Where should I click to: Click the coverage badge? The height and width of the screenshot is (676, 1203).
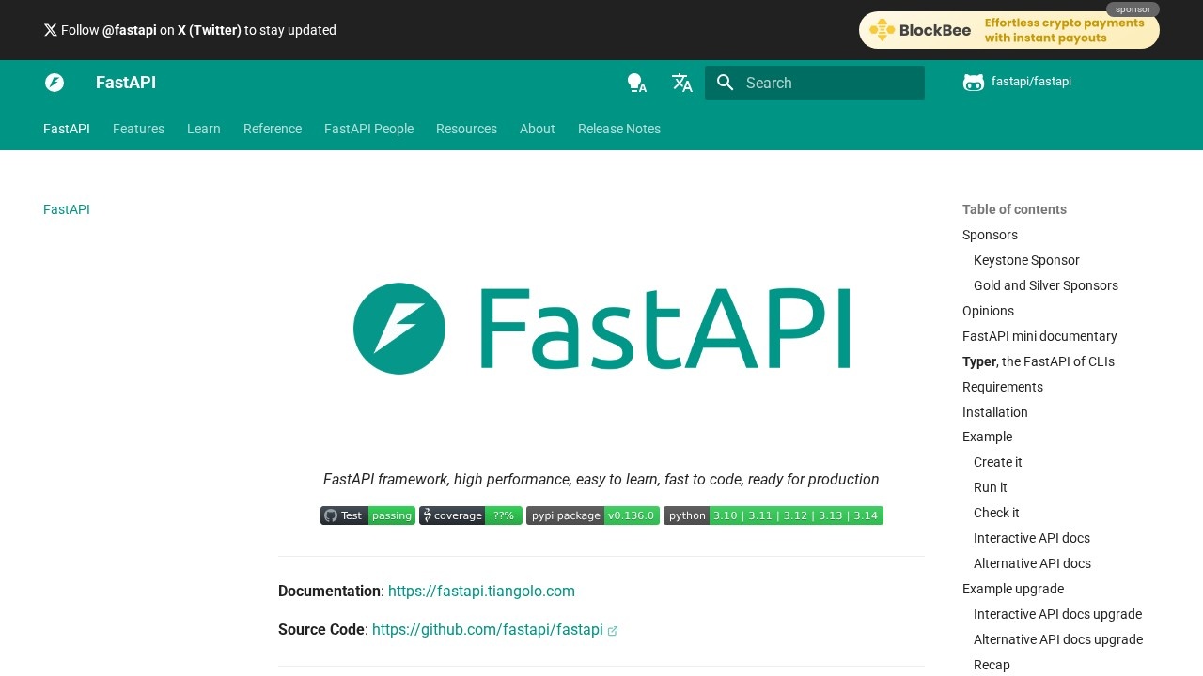pos(471,515)
